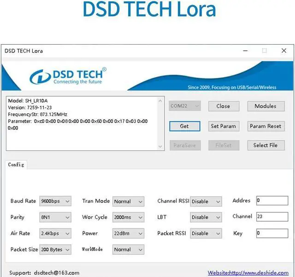The height and width of the screenshot is (277, 295).
Task: Click the greyed ParaSave button
Action: point(185,145)
